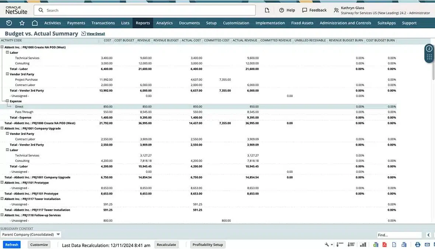Click the dotted grip icon under the info icon
This screenshot has width=435, height=249.
click(x=429, y=57)
